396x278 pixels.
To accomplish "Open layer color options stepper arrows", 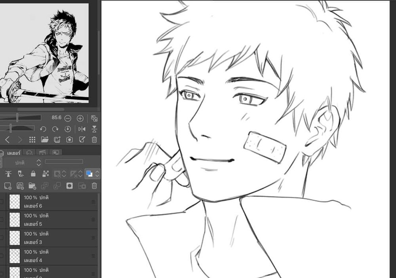I will pos(97,174).
